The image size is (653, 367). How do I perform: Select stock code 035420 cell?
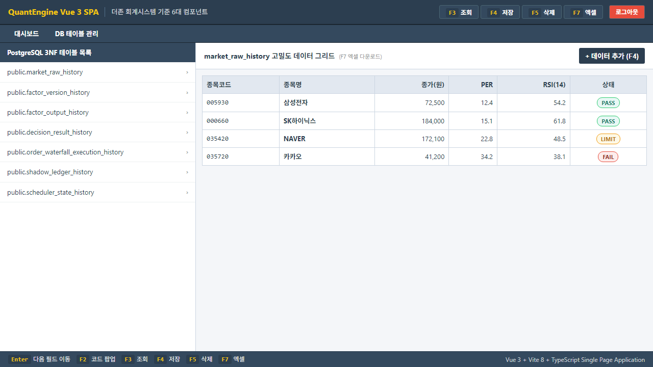point(241,139)
